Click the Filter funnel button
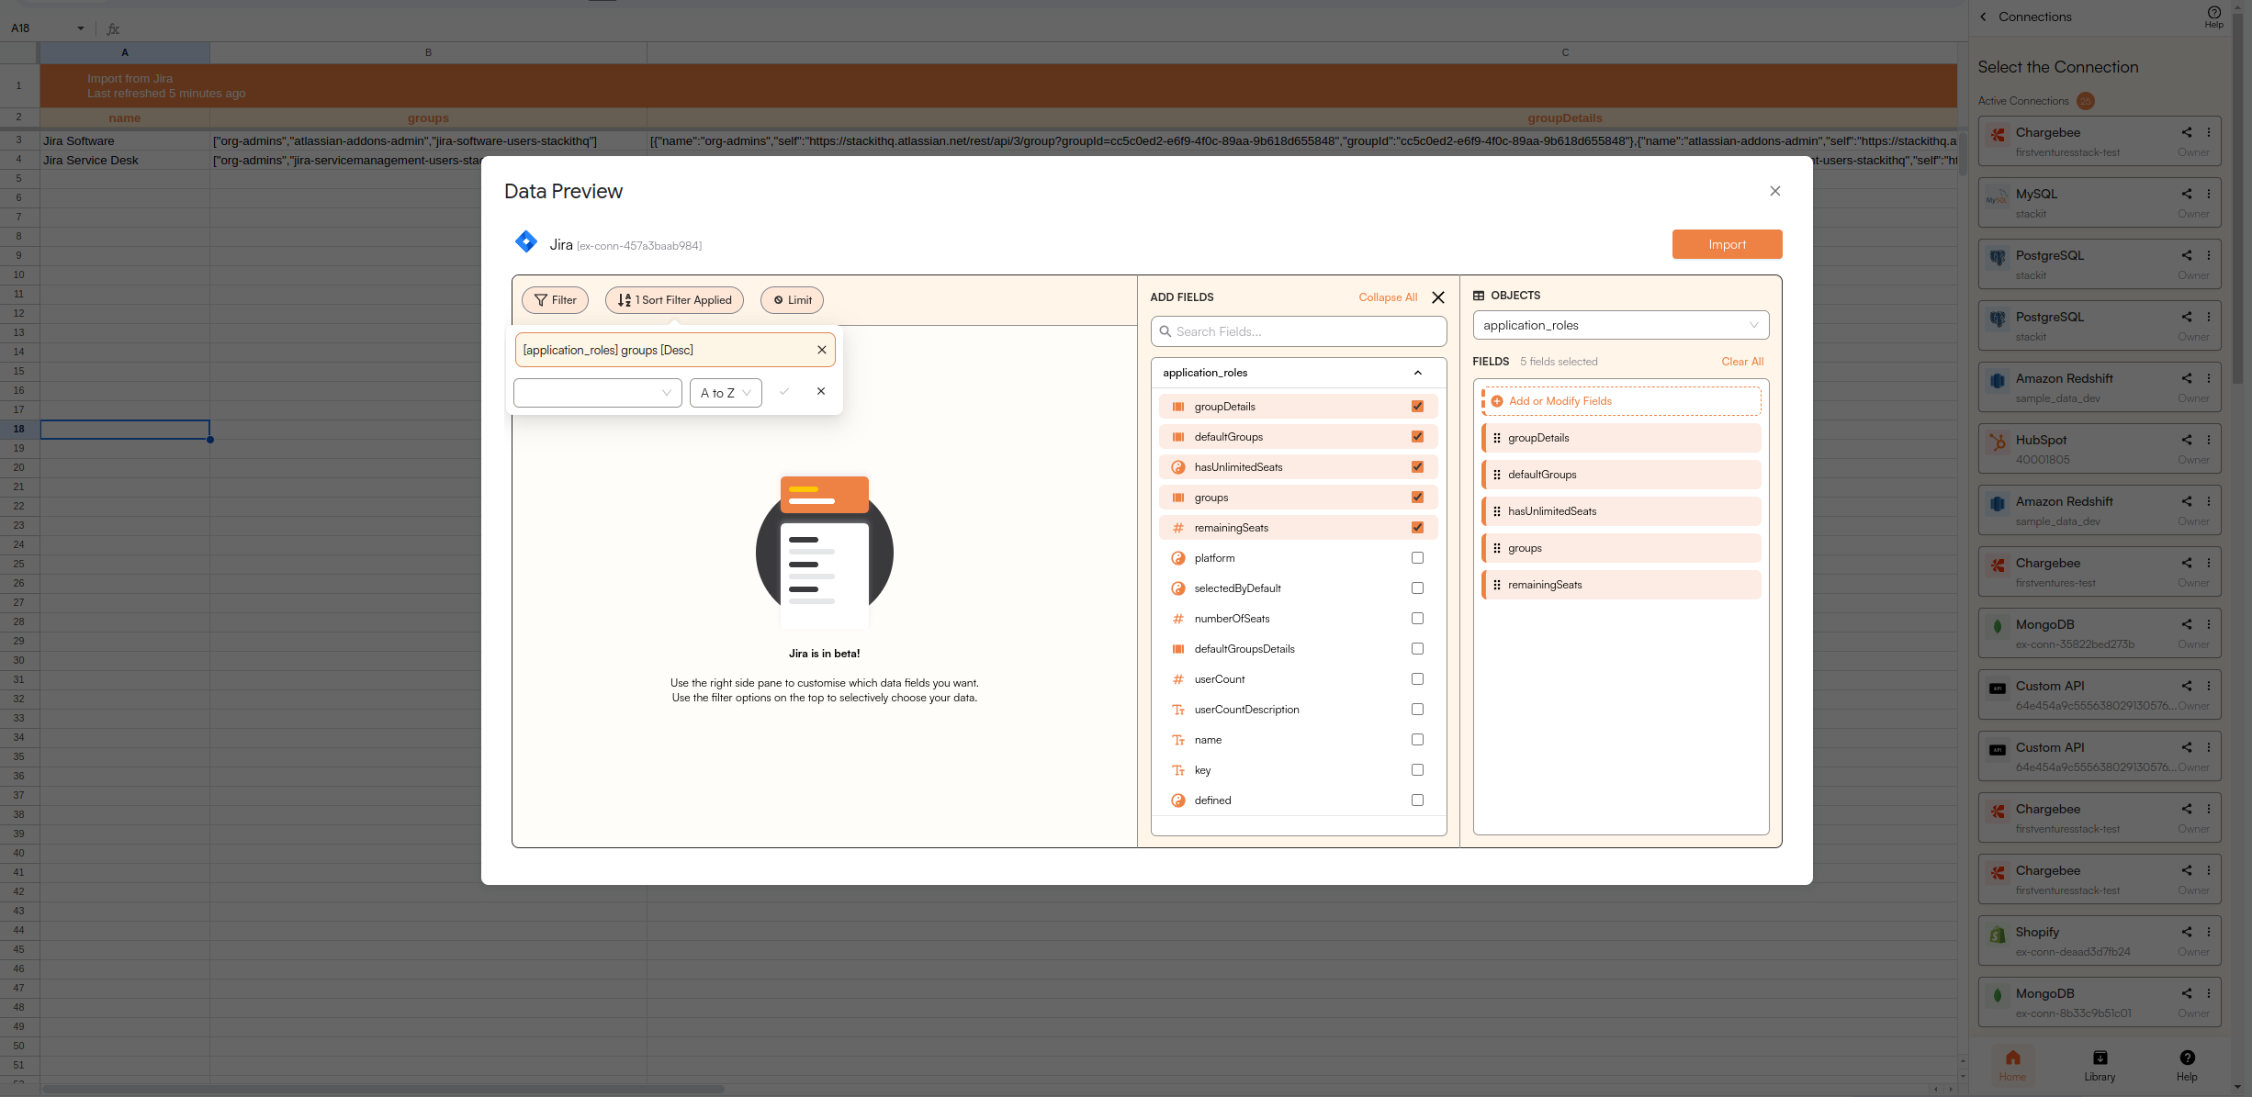Screen dimensions: 2252x1097 point(555,300)
